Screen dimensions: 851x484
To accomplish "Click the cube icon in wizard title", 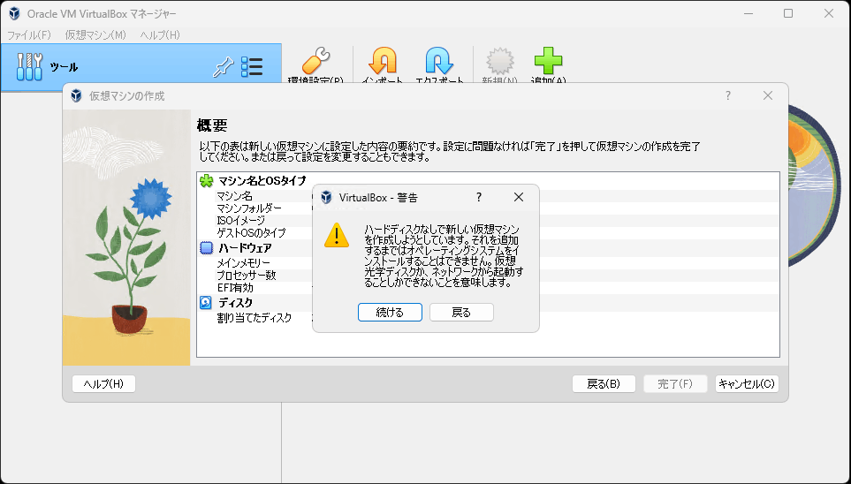I will (77, 96).
